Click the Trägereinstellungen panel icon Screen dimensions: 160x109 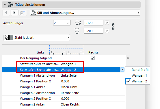point(11,5)
